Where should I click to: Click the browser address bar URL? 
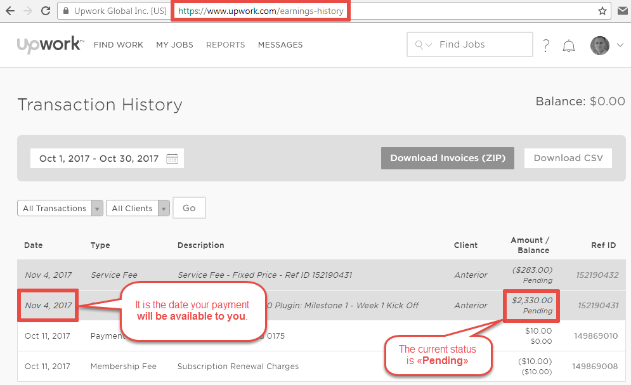tap(261, 11)
